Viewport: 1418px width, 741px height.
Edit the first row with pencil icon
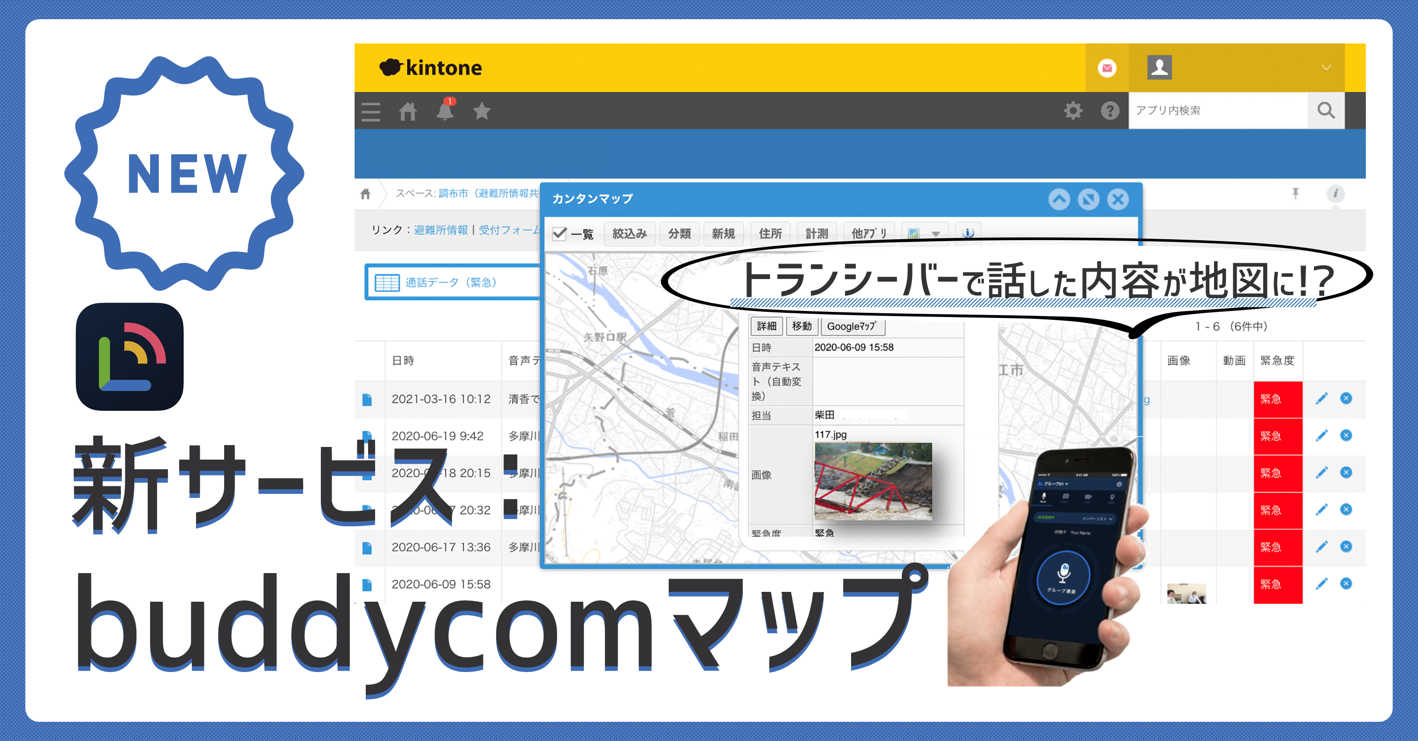coord(1322,399)
